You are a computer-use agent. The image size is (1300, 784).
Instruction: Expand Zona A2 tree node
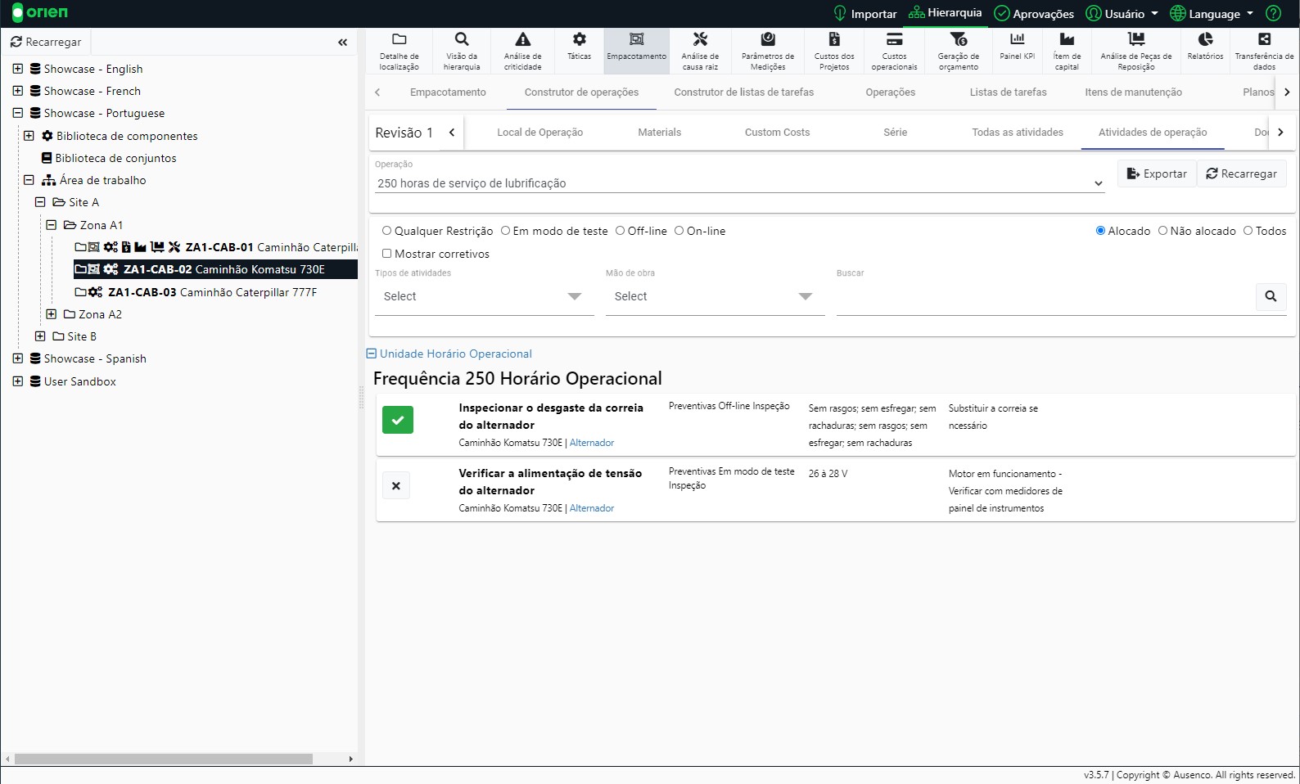(x=51, y=314)
